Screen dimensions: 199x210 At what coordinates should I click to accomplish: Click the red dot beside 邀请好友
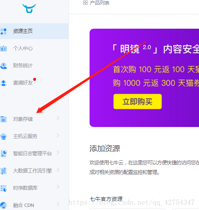point(35,80)
